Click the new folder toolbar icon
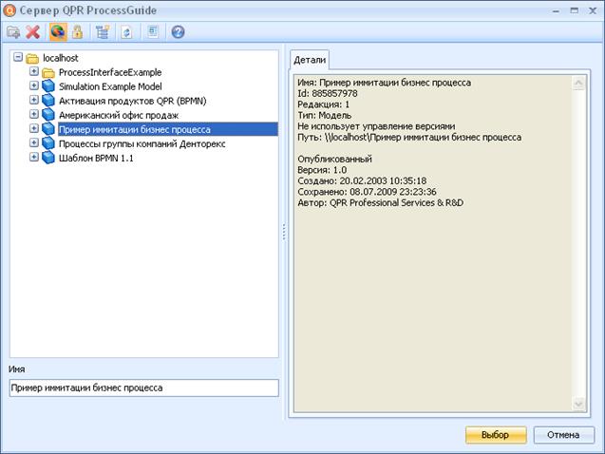Viewport: 605px width, 454px height. click(x=13, y=32)
